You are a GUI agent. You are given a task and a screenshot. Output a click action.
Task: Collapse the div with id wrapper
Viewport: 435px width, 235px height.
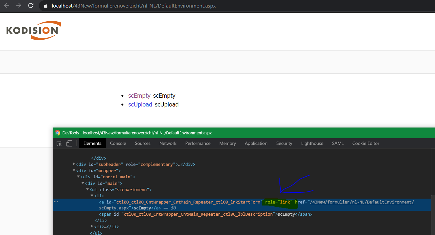tap(74, 170)
